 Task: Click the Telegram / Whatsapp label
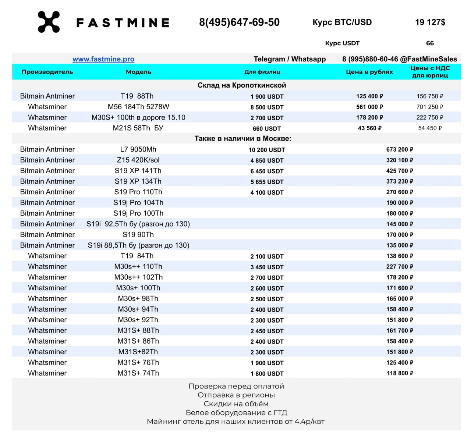coord(290,59)
